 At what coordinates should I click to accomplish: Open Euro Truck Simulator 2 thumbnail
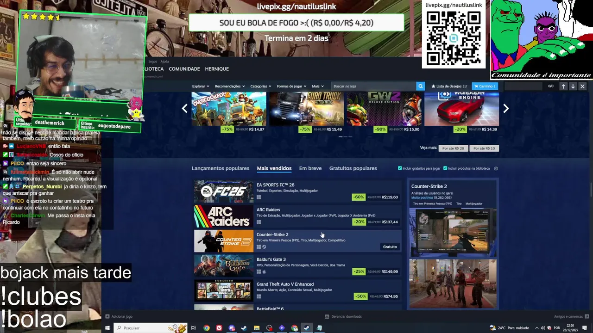[x=306, y=109]
